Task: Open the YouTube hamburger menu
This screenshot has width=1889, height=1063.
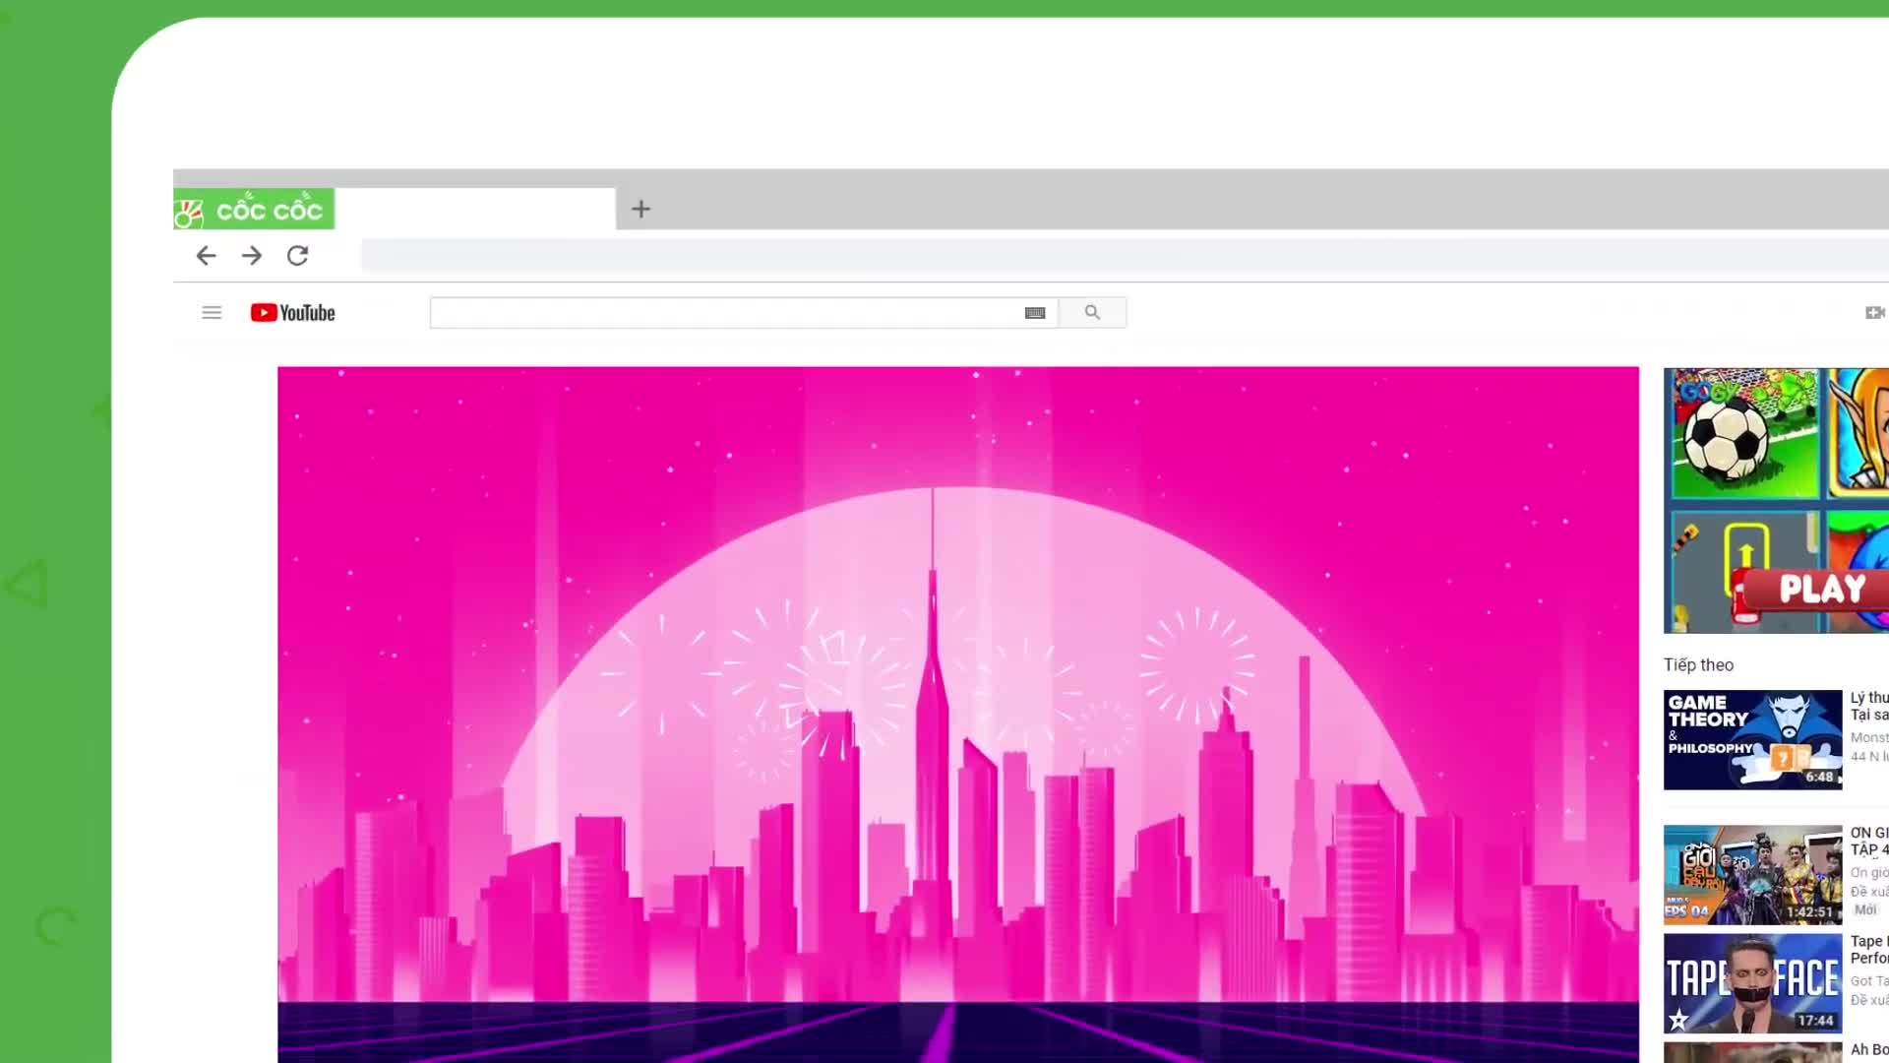Action: pos(212,313)
